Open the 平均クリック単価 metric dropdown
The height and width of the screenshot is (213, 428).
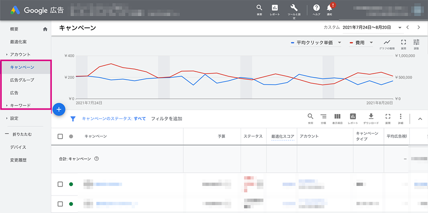(316, 43)
